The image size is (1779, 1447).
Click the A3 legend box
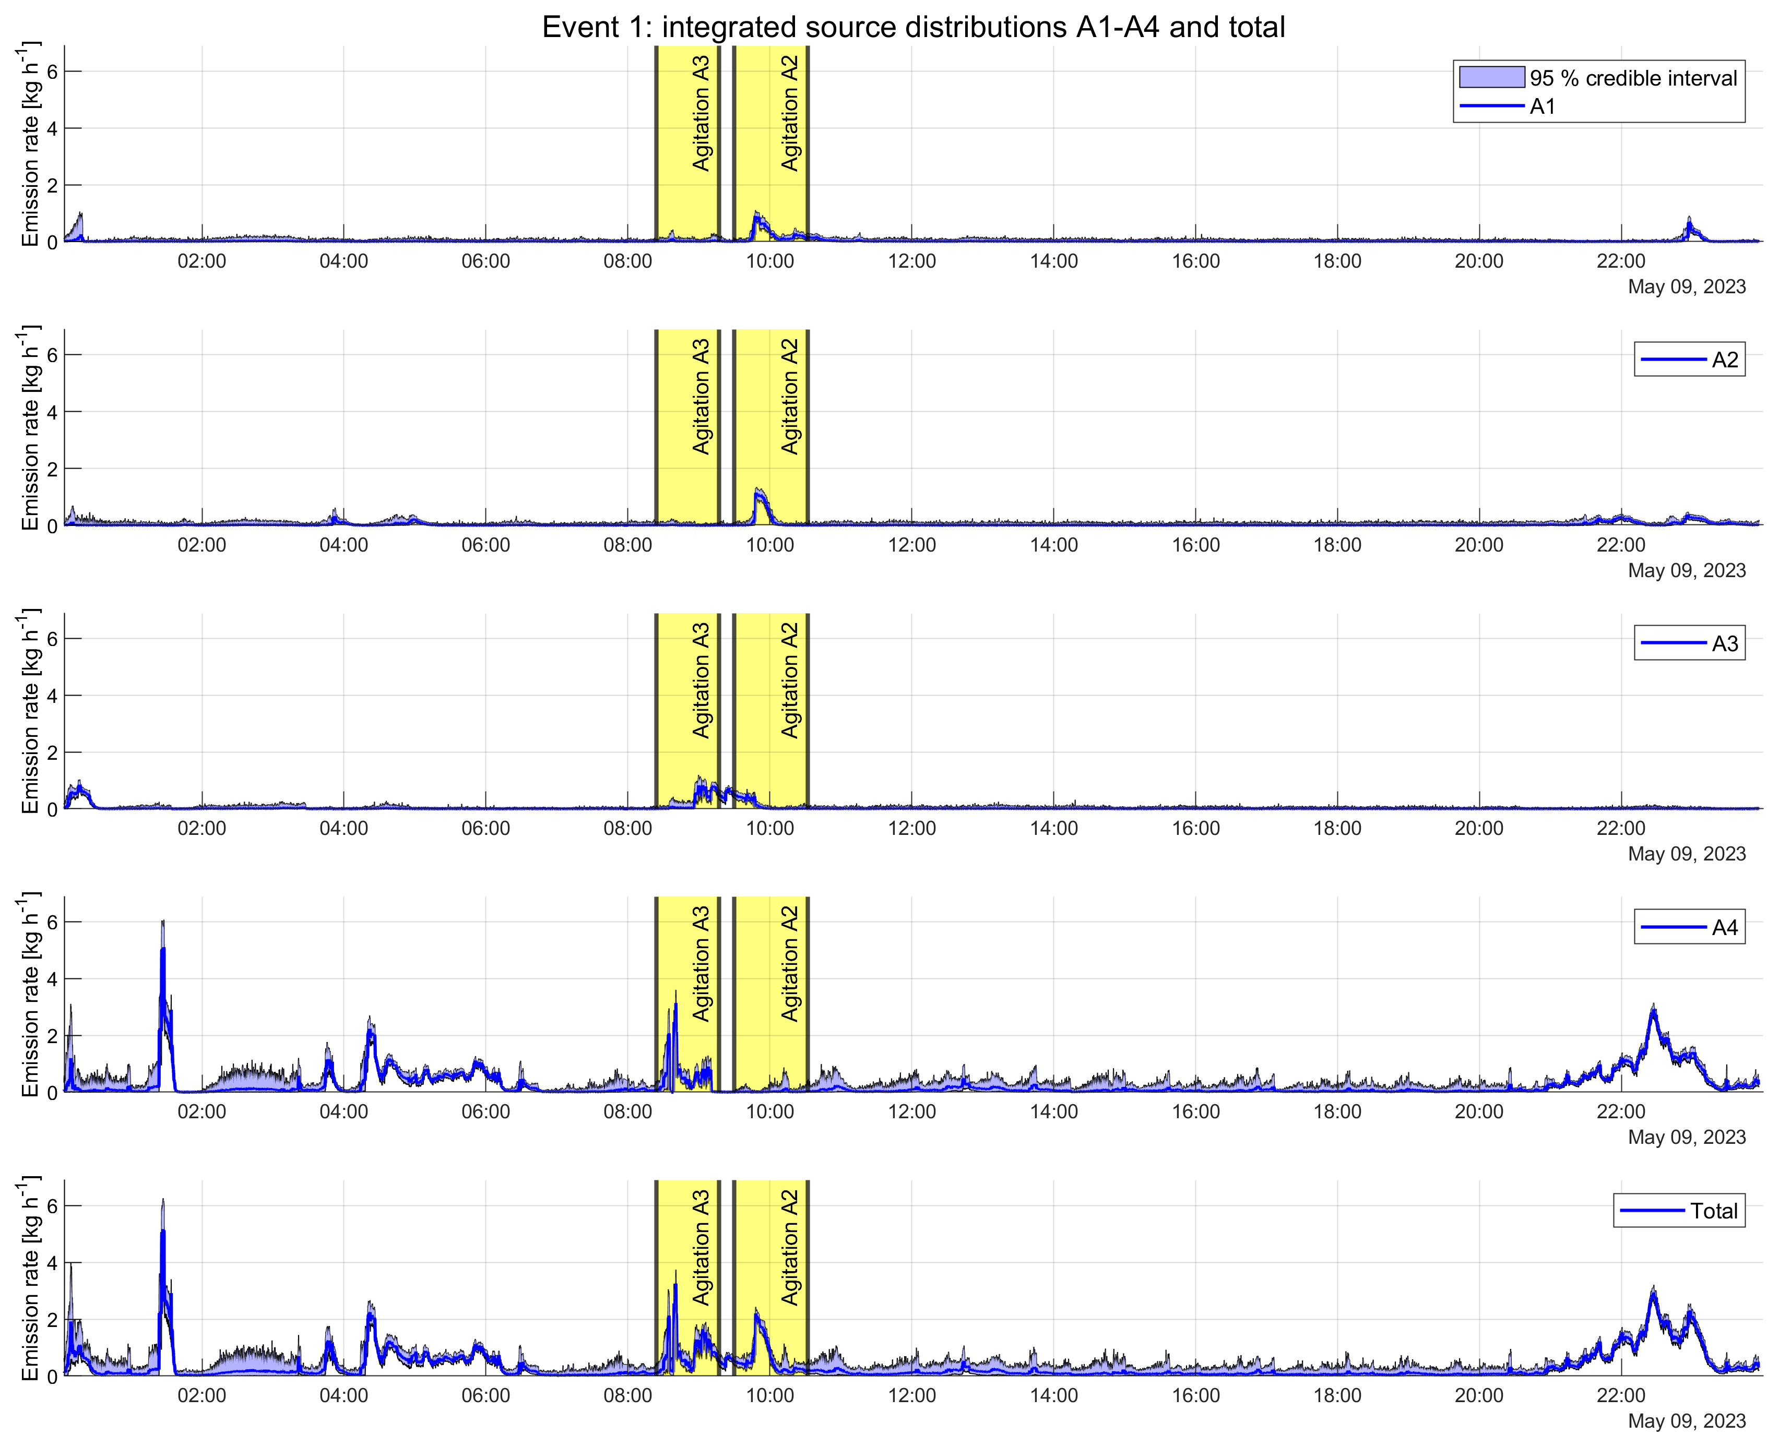[1689, 643]
